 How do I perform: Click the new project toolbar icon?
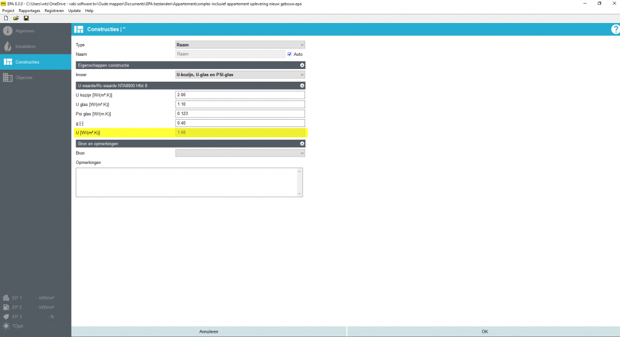point(6,18)
